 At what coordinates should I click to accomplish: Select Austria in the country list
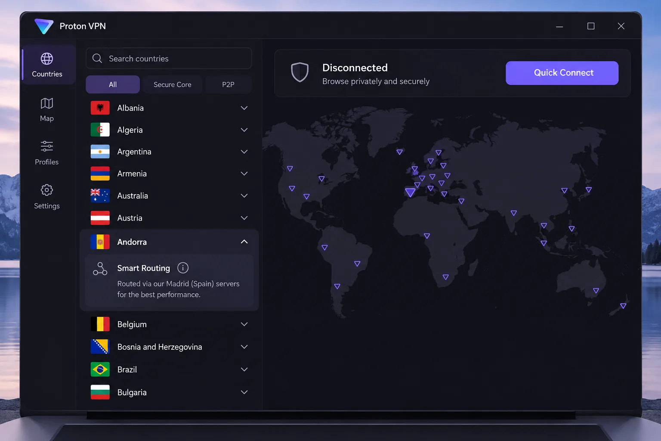pyautogui.click(x=169, y=218)
